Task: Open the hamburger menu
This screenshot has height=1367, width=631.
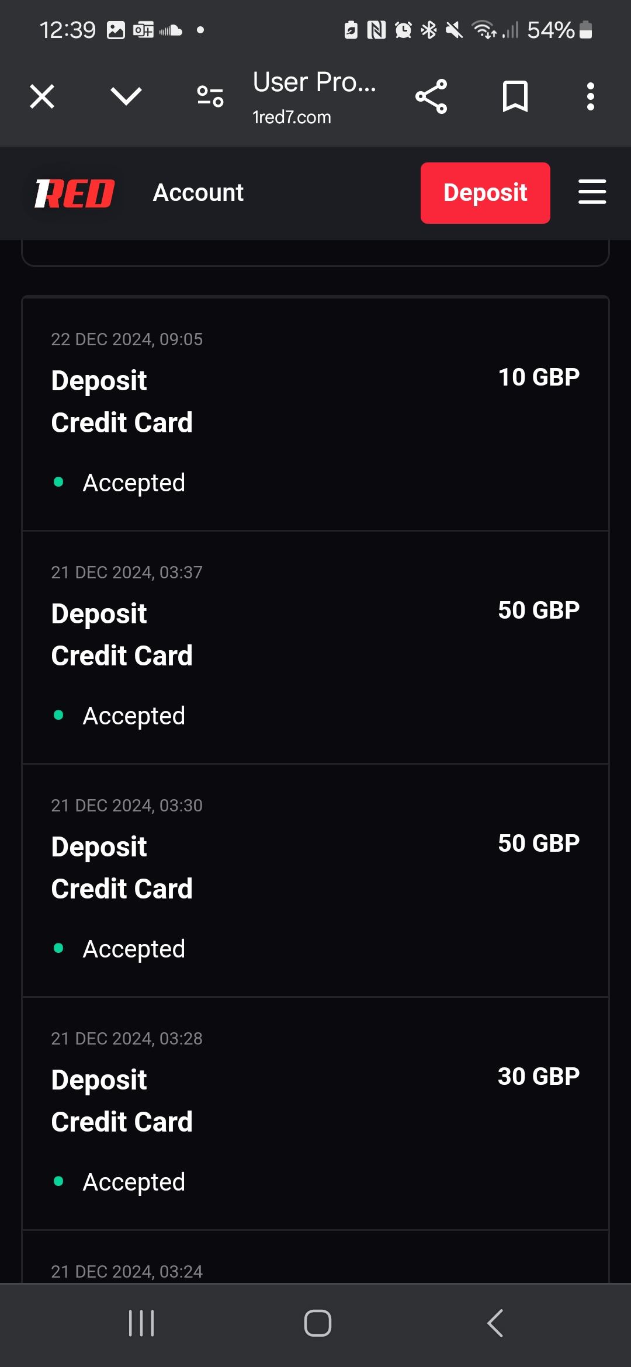Action: 592,192
